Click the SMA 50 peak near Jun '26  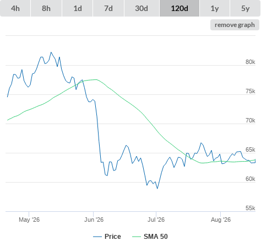96,79
